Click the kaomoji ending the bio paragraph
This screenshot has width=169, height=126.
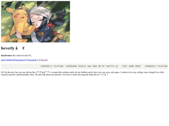104,75
